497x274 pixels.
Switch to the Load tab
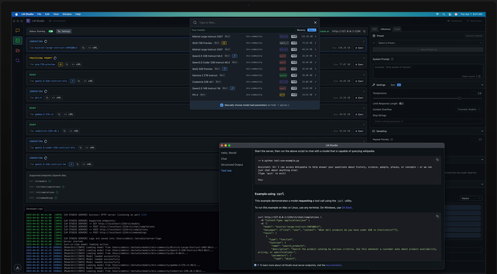coord(397,29)
